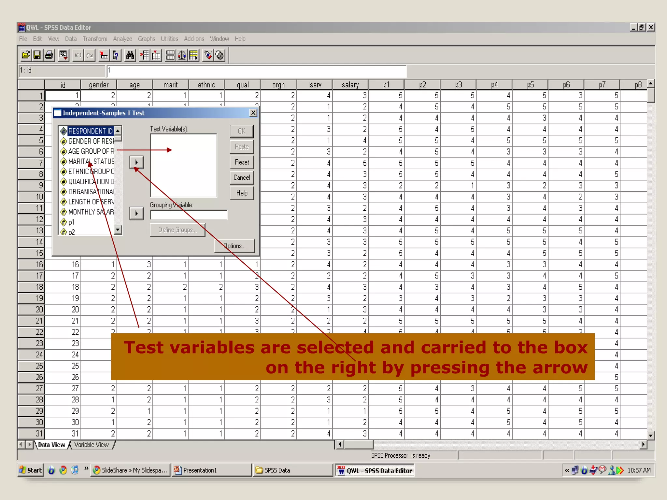This screenshot has width=667, height=500.
Task: Move the variable to Test Variable(s) with the arrow
Action: 136,162
